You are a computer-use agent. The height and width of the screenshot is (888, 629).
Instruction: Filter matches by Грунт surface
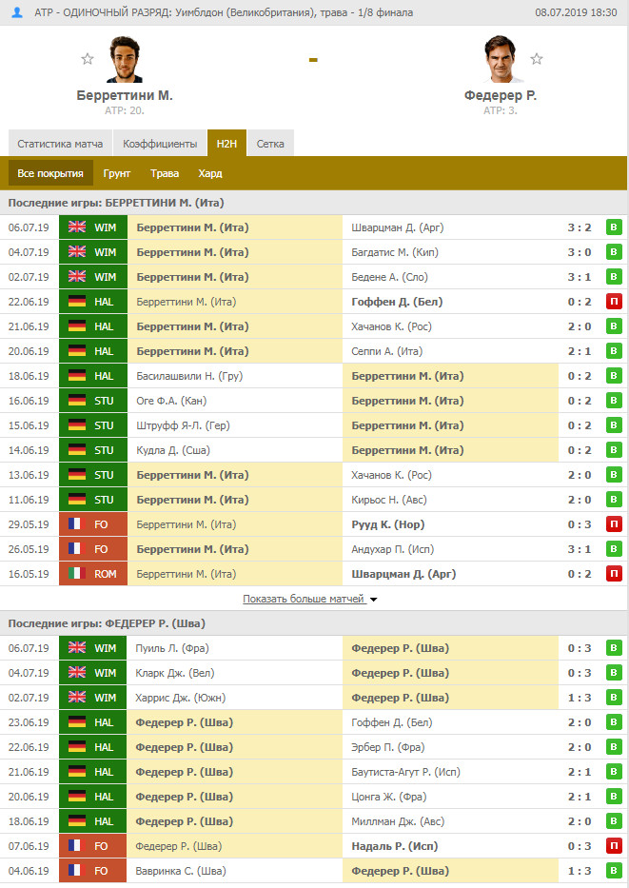click(x=117, y=173)
